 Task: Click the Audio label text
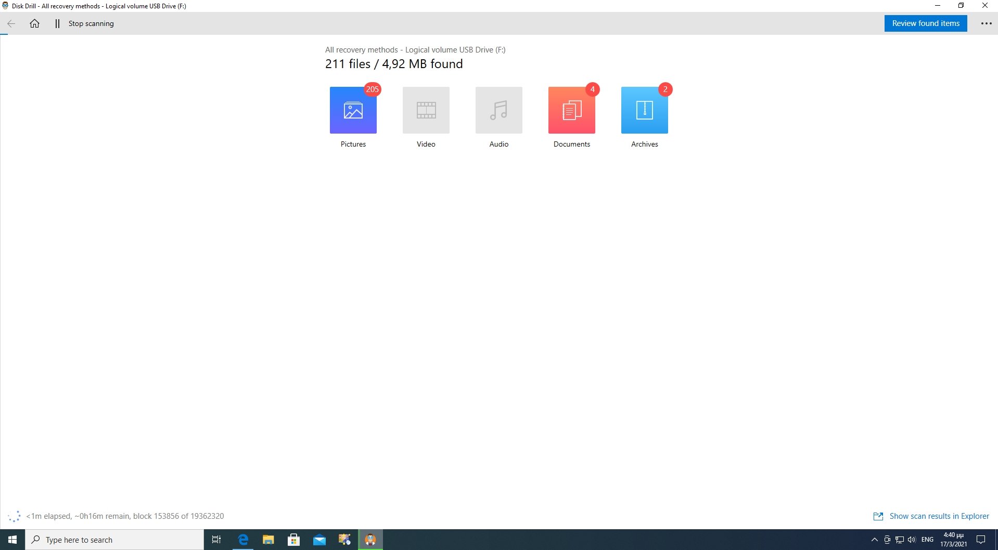498,144
